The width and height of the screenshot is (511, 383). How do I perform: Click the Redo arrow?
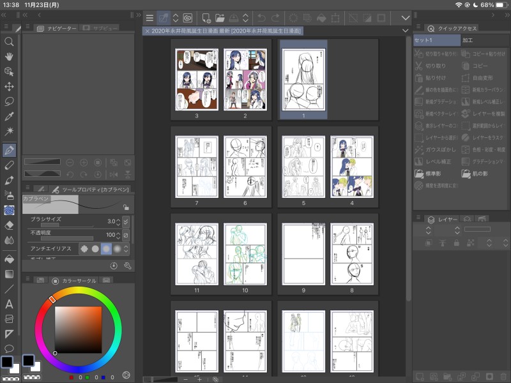click(x=275, y=18)
